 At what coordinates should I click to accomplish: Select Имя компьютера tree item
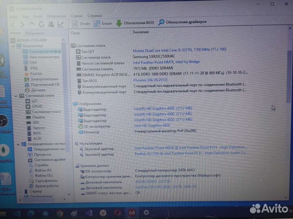tap(41, 57)
